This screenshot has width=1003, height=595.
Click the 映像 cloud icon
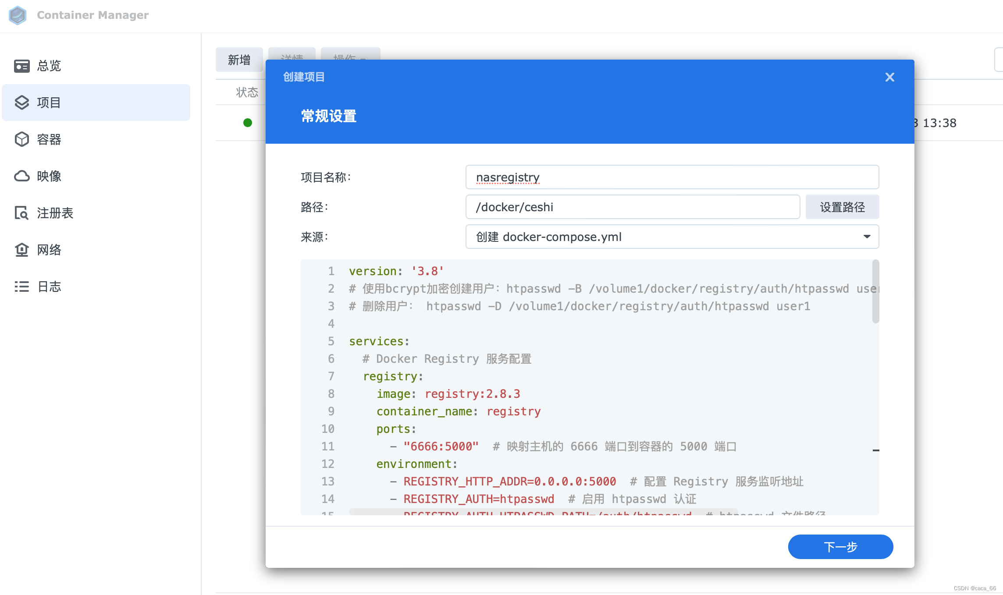pos(21,176)
